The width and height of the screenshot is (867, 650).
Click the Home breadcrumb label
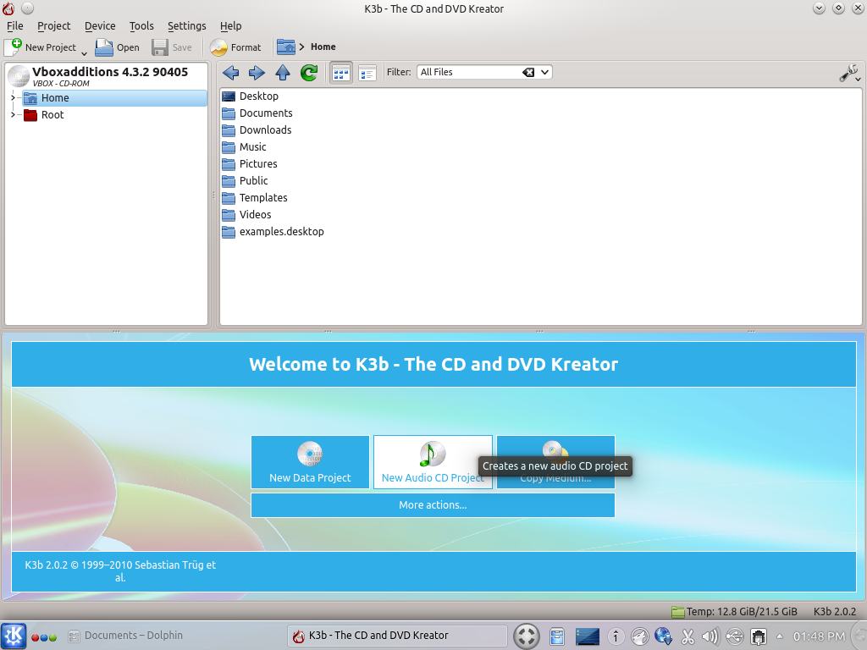click(323, 47)
